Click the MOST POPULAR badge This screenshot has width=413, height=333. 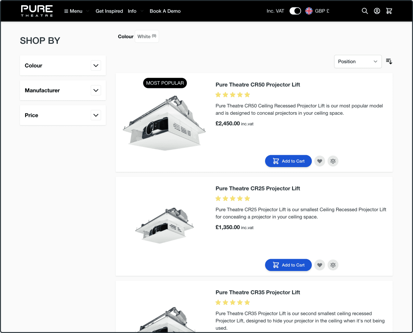point(165,83)
